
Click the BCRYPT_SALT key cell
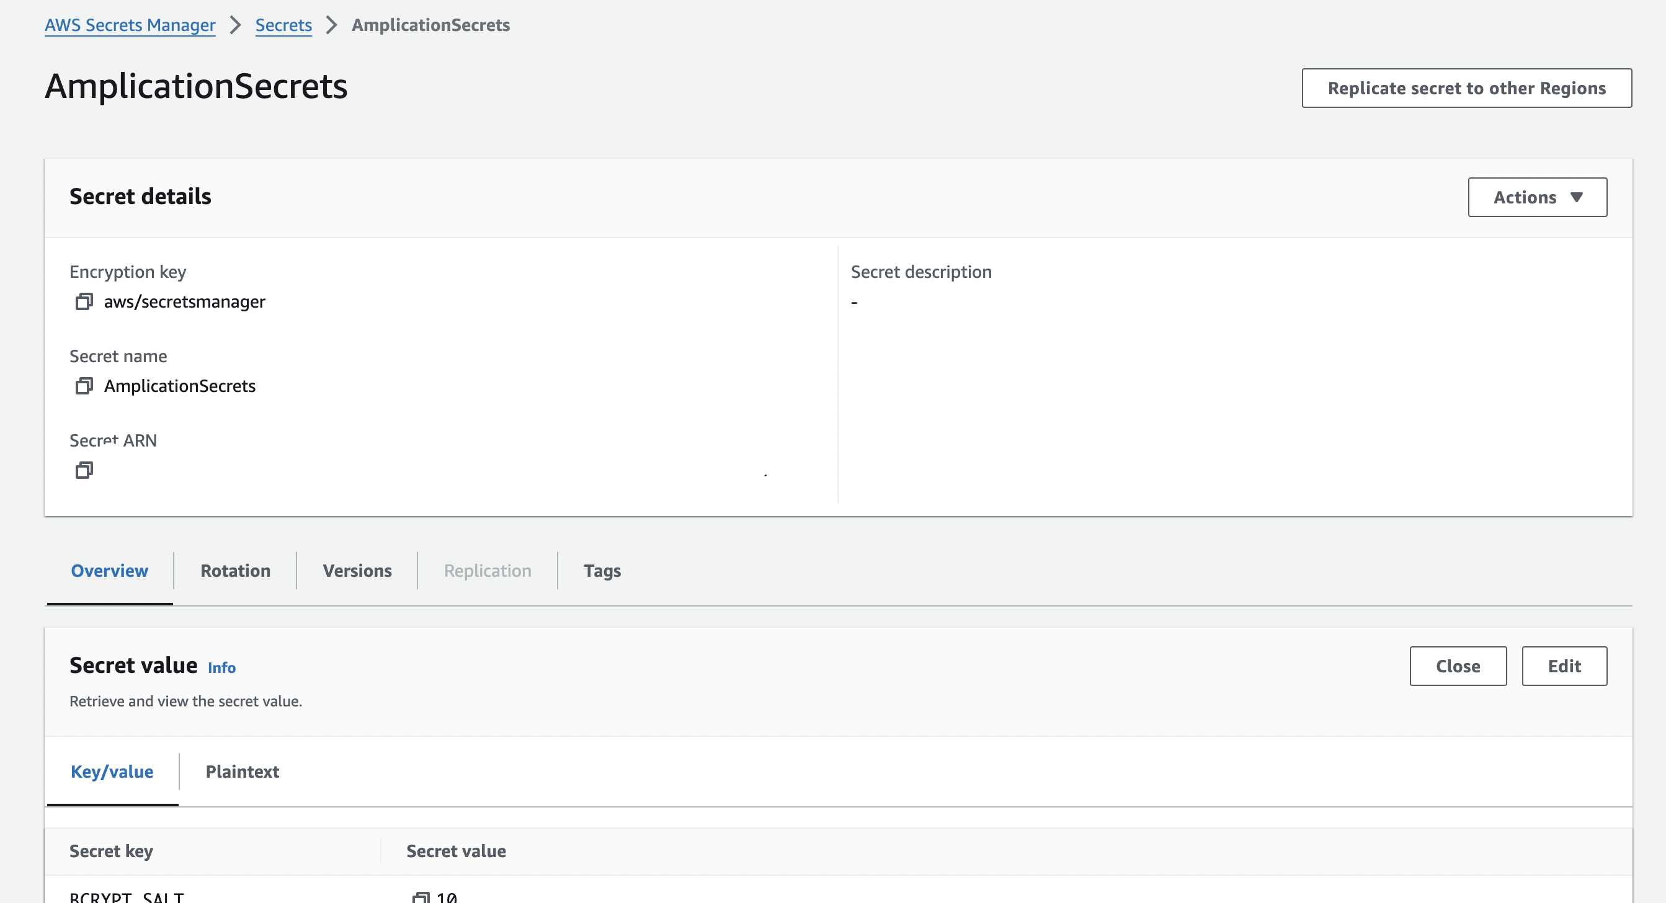pos(127,897)
